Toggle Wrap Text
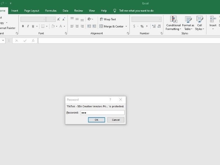Image resolution: width=220 pixels, height=165 pixels. click(107, 19)
